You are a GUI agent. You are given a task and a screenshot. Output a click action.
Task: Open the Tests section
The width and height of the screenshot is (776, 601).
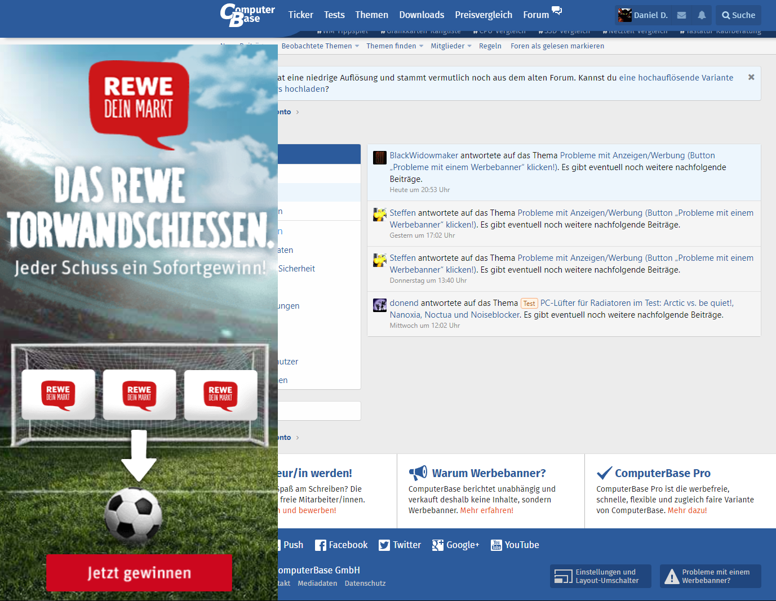coord(334,15)
